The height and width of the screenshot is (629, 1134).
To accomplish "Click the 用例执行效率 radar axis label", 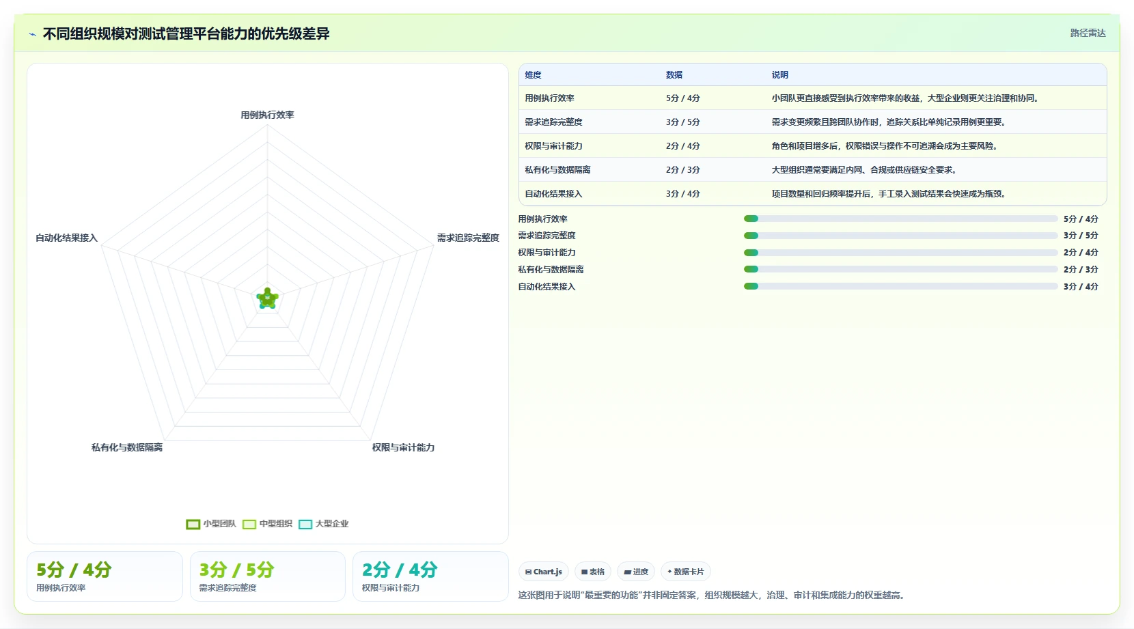I will coord(267,115).
